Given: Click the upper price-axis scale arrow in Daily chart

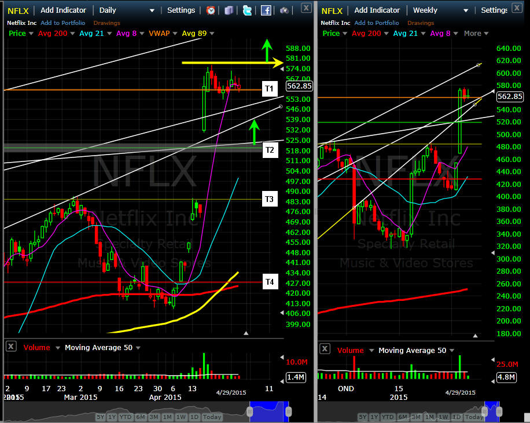Looking at the screenshot, I should [x=282, y=69].
